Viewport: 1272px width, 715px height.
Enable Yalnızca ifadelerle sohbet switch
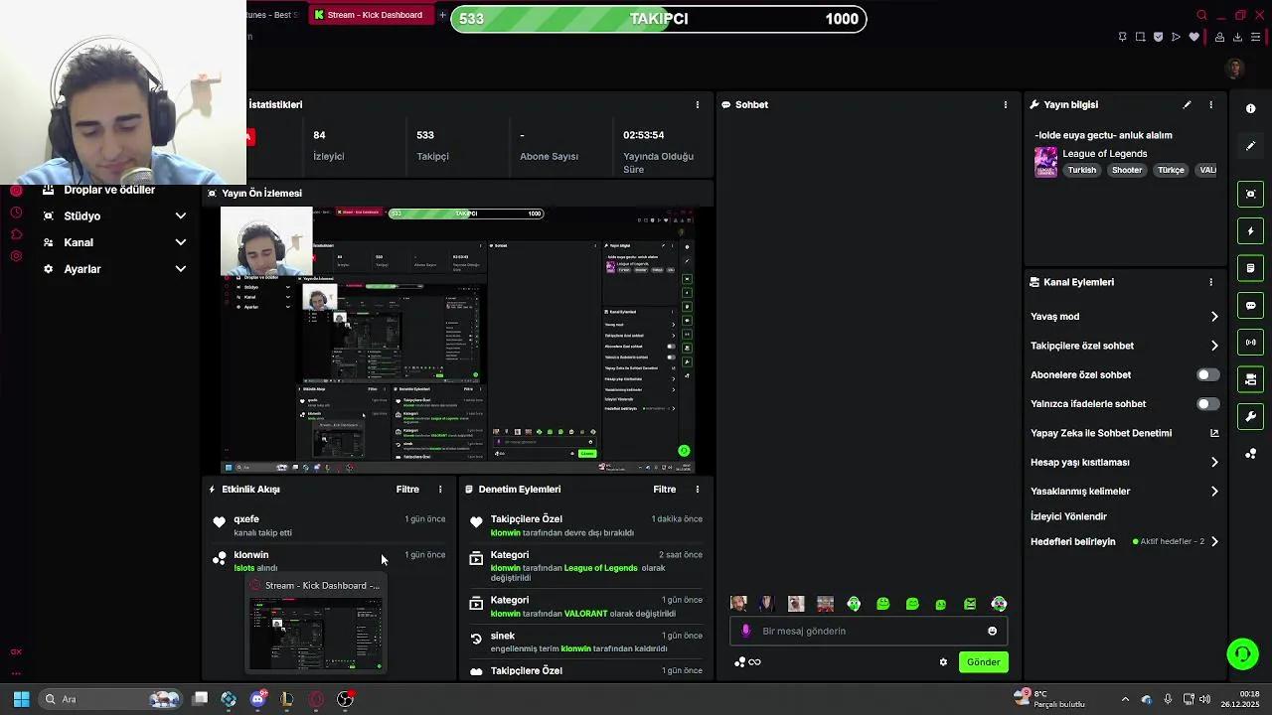pyautogui.click(x=1207, y=403)
